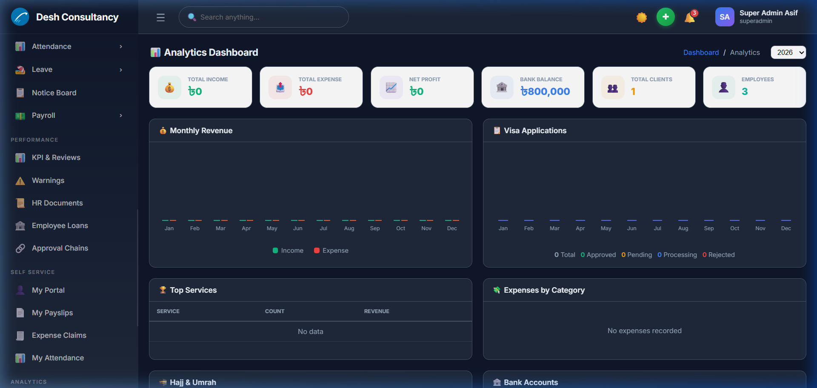
Task: Open the 2026 year dropdown
Action: 788,52
